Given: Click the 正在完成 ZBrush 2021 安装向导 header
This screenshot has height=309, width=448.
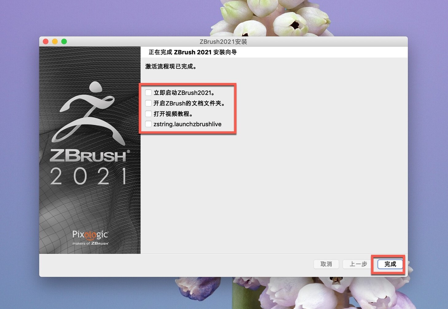Looking at the screenshot, I should coord(193,52).
